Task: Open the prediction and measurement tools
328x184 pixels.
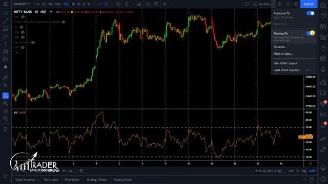Action: pyautogui.click(x=6, y=60)
